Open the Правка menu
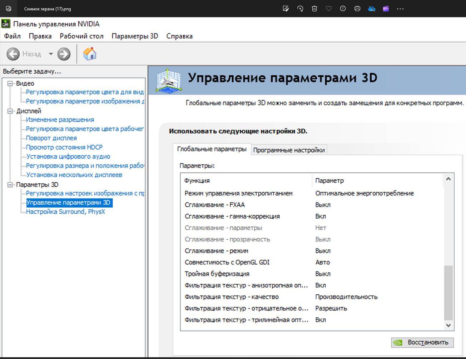 (40, 36)
